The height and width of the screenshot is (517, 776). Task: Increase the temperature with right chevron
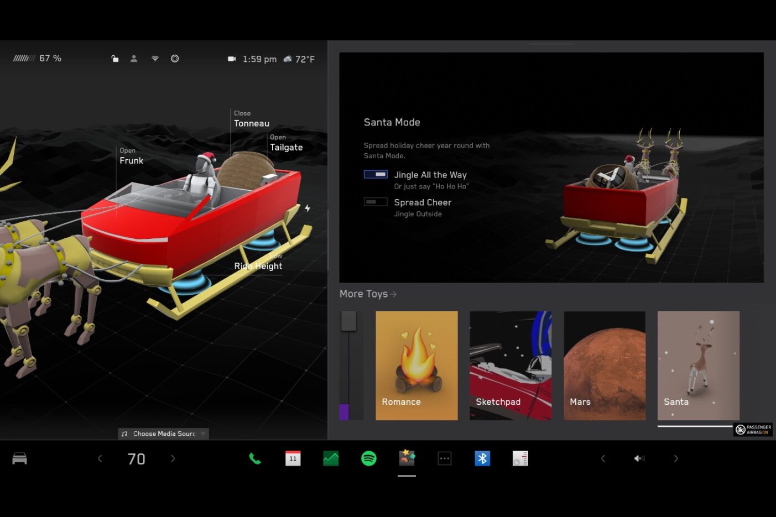(x=173, y=458)
